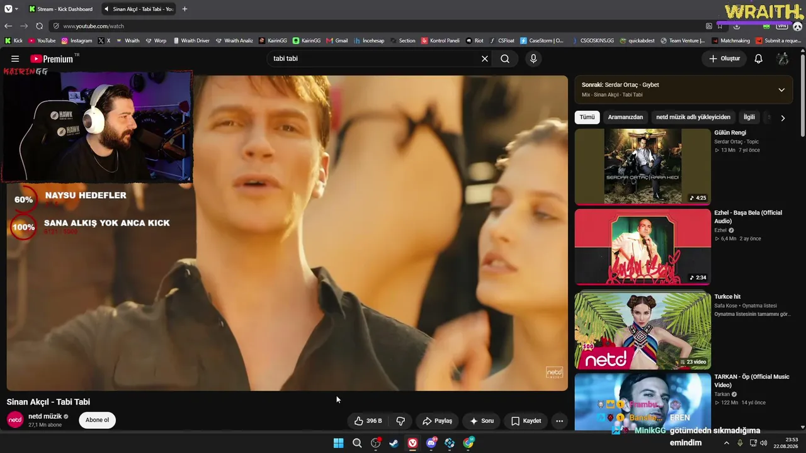Show more filter chips with right arrow
Viewport: 806px width, 453px height.
(783, 118)
